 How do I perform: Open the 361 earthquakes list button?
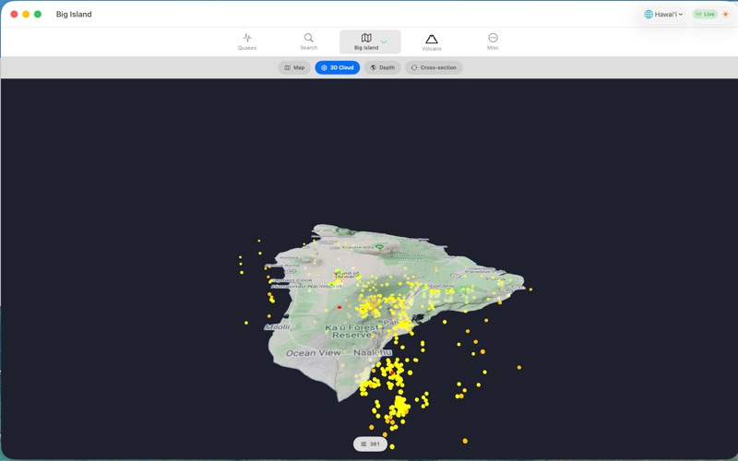point(370,443)
